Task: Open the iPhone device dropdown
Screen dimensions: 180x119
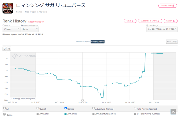Action: 12,29
